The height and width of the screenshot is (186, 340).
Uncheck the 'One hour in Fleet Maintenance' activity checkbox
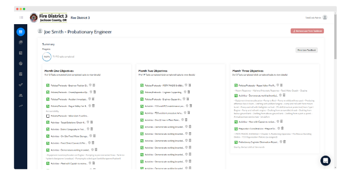(x=142, y=120)
